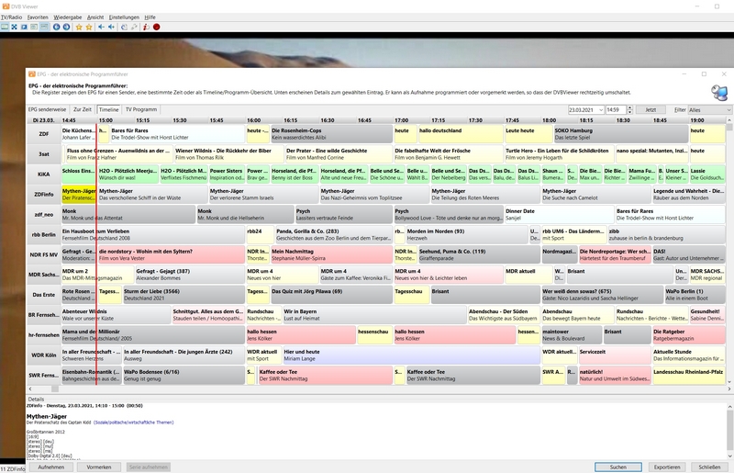Image resolution: width=734 pixels, height=473 pixels.
Task: Click the leftmost yellow star favorites icon
Action: tap(79, 28)
